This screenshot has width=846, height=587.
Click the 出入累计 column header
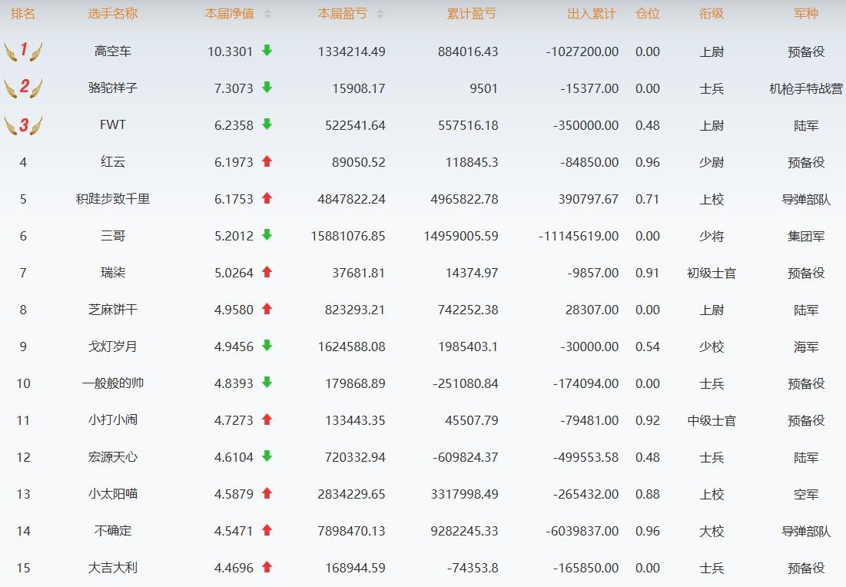pos(592,14)
